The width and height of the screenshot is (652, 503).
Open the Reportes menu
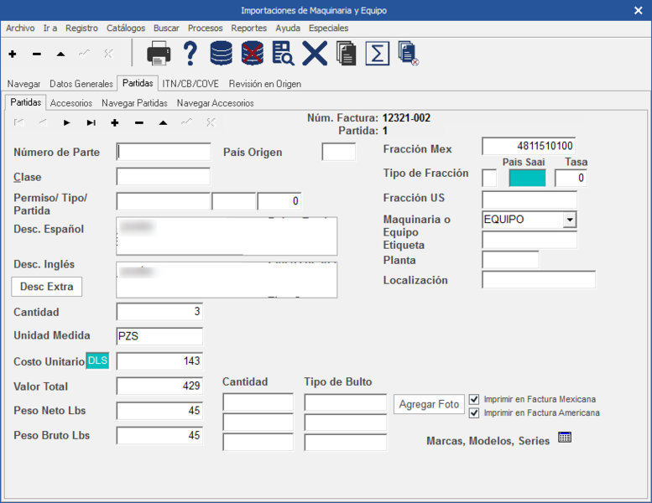pyautogui.click(x=248, y=28)
